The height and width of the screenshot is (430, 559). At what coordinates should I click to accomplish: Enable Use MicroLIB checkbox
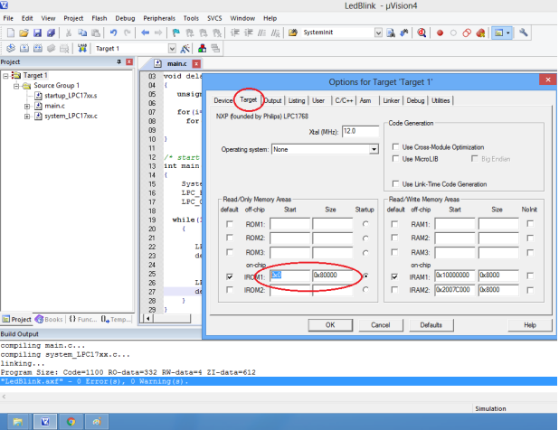pos(395,159)
